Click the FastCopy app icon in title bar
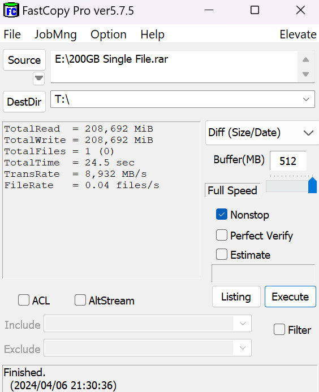The image size is (319, 392). tap(11, 11)
